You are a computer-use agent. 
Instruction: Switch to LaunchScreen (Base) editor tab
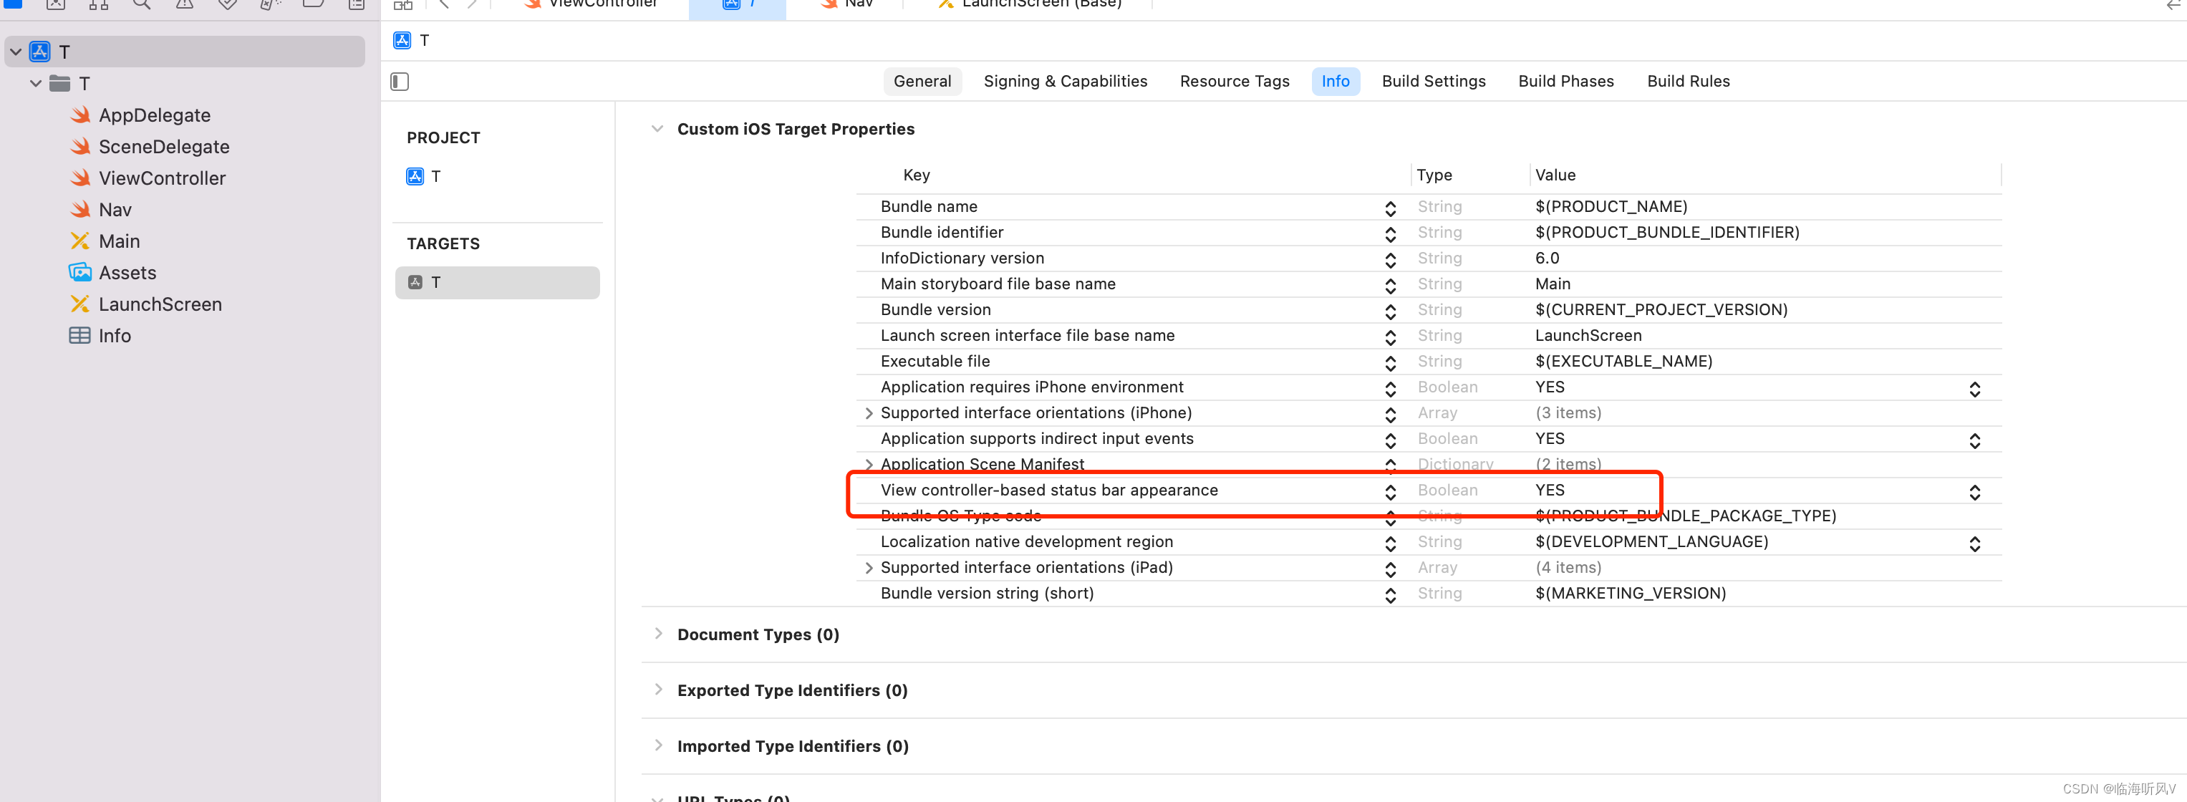pyautogui.click(x=1030, y=4)
